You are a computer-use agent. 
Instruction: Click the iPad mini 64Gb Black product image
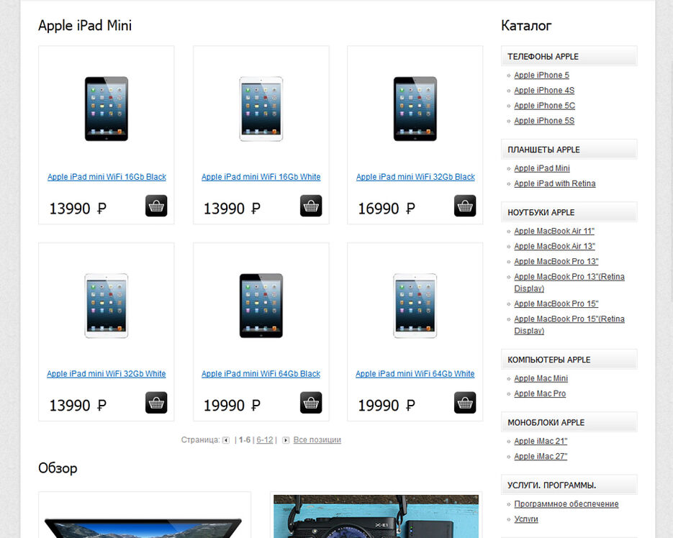pyautogui.click(x=261, y=306)
